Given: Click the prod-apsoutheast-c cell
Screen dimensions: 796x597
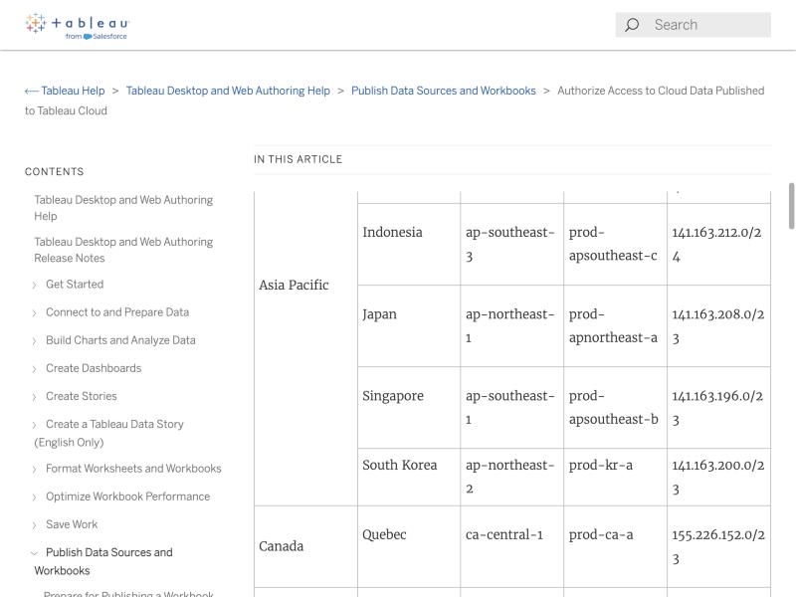Looking at the screenshot, I should (615, 244).
